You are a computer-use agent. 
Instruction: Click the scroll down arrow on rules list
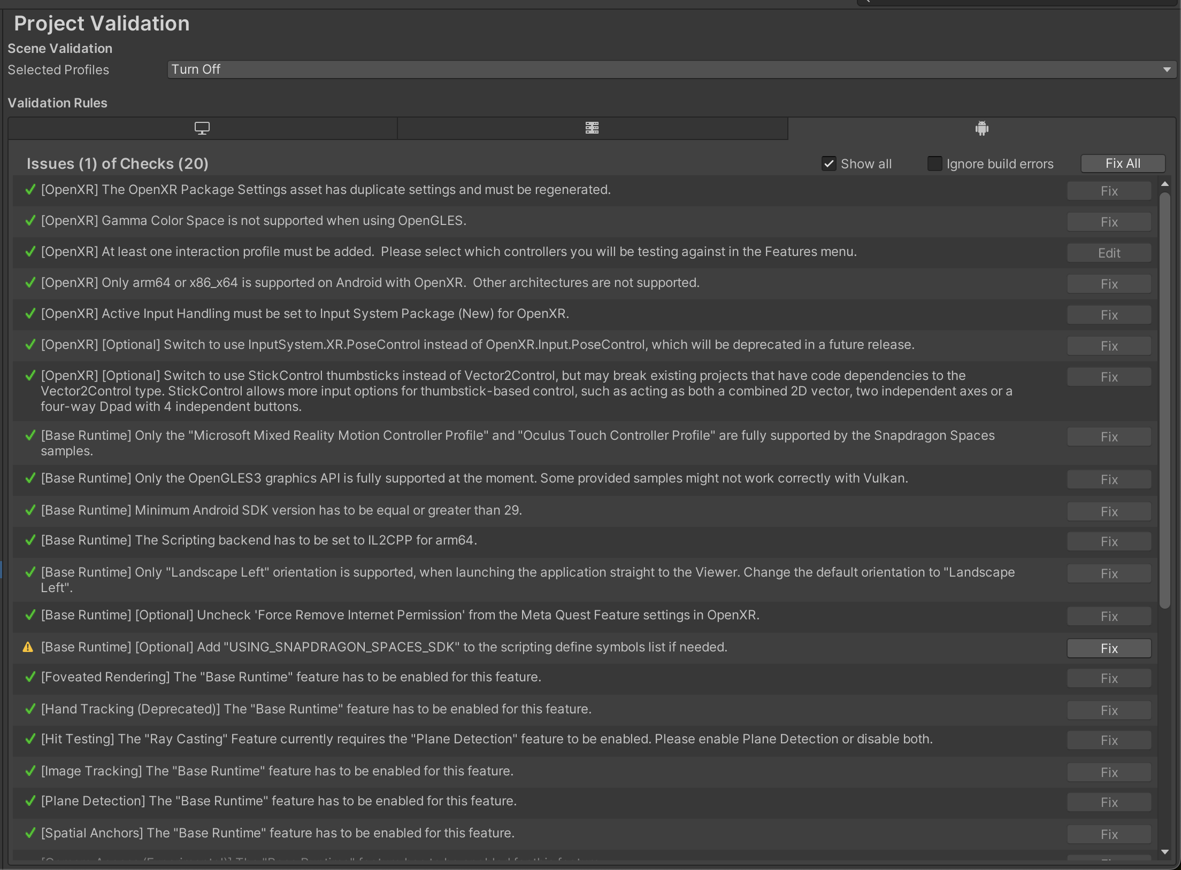point(1164,852)
